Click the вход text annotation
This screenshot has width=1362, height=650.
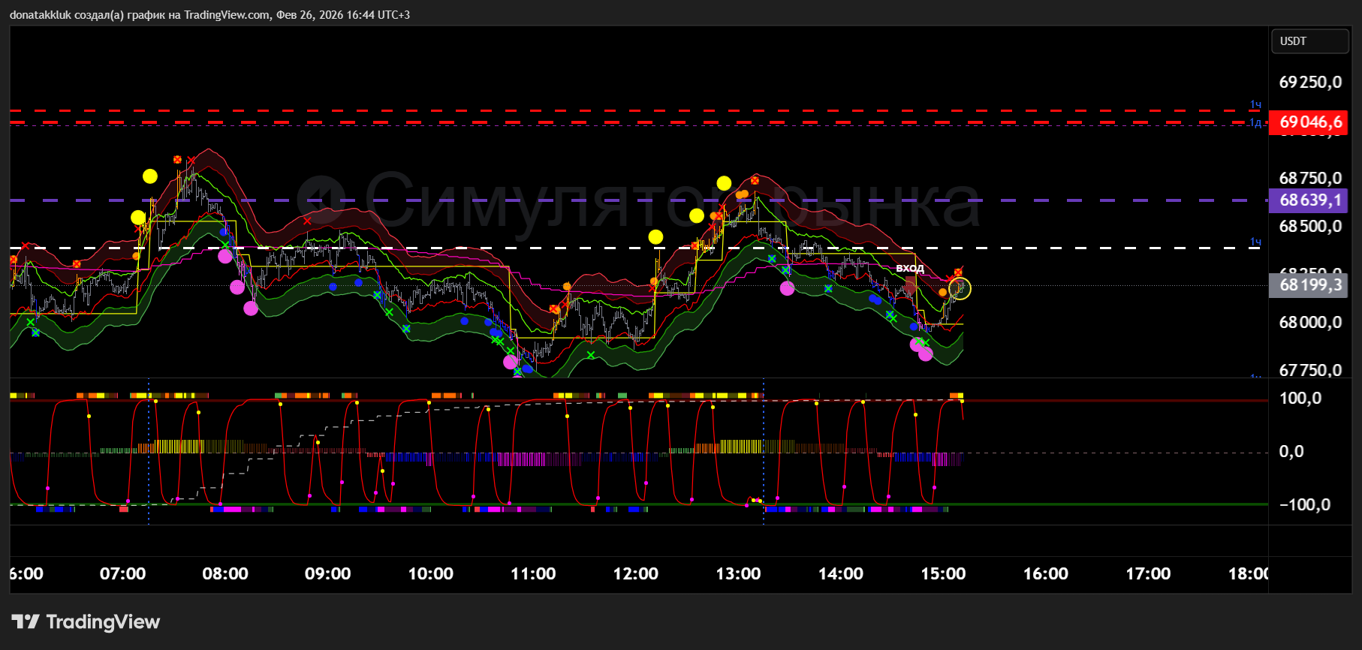tap(909, 268)
